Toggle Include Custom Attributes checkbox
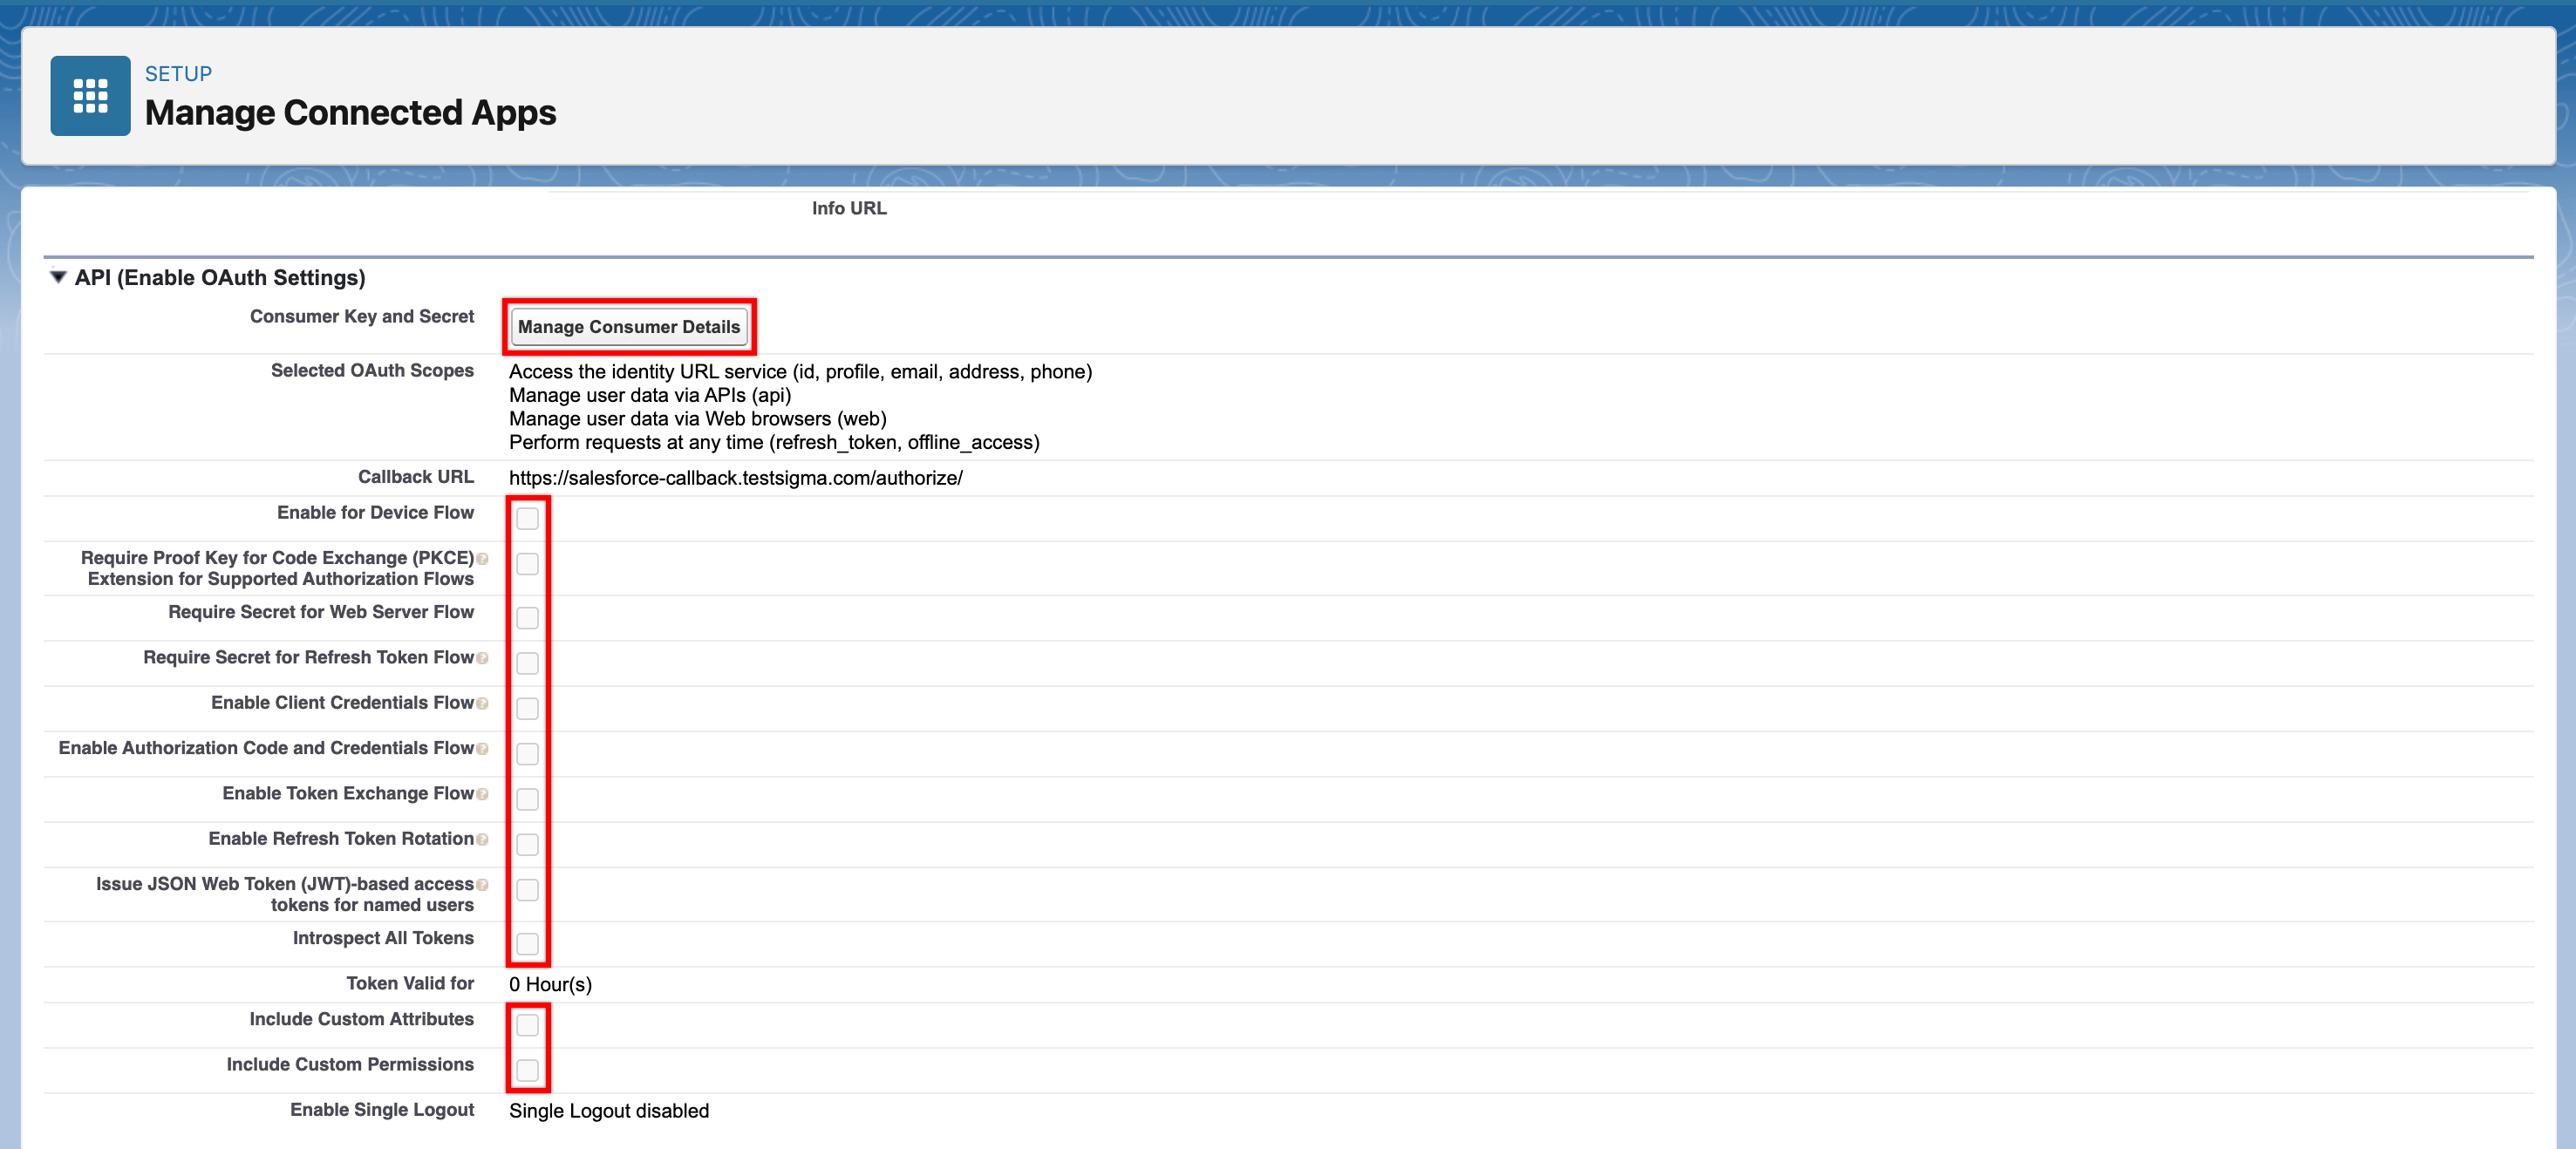 (527, 1025)
